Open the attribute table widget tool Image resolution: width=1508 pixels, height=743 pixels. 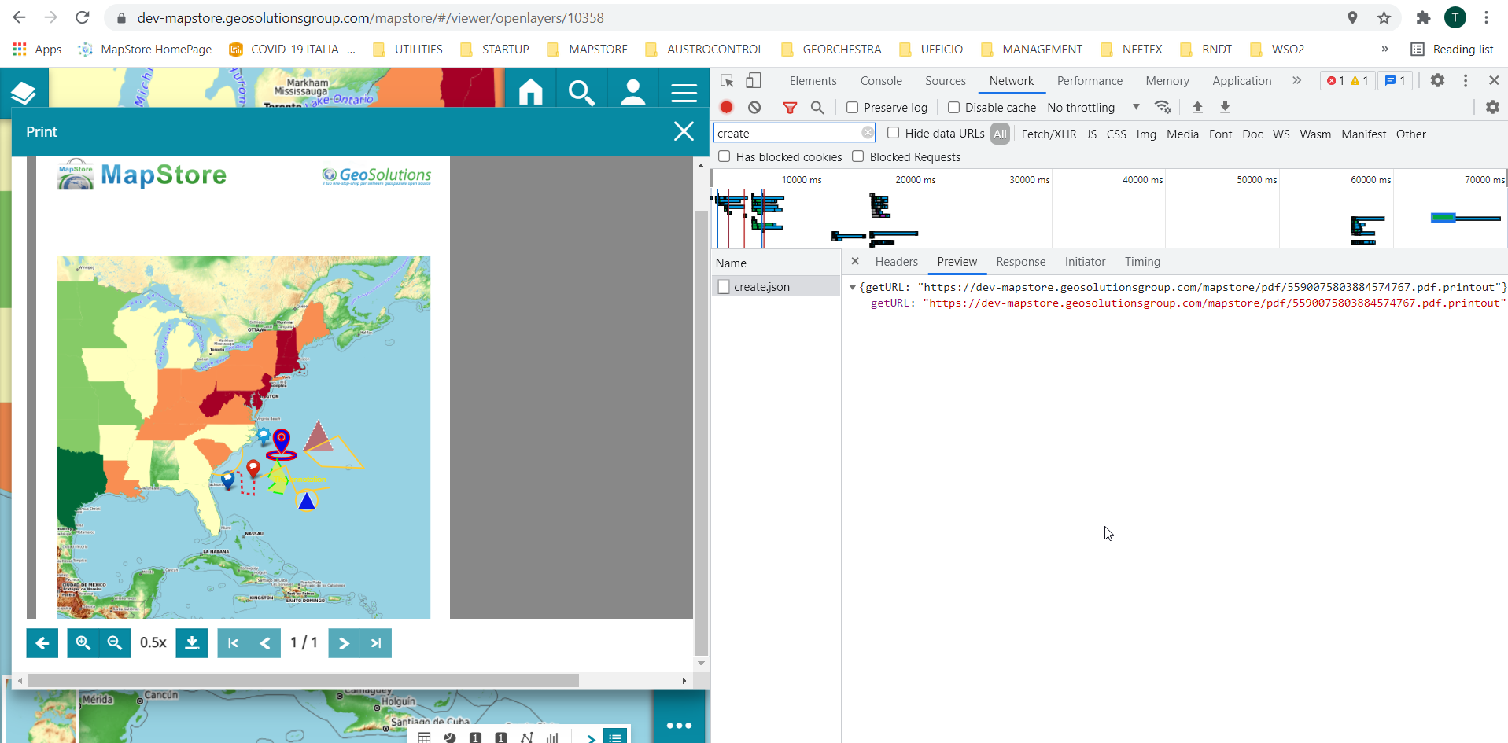click(x=424, y=737)
